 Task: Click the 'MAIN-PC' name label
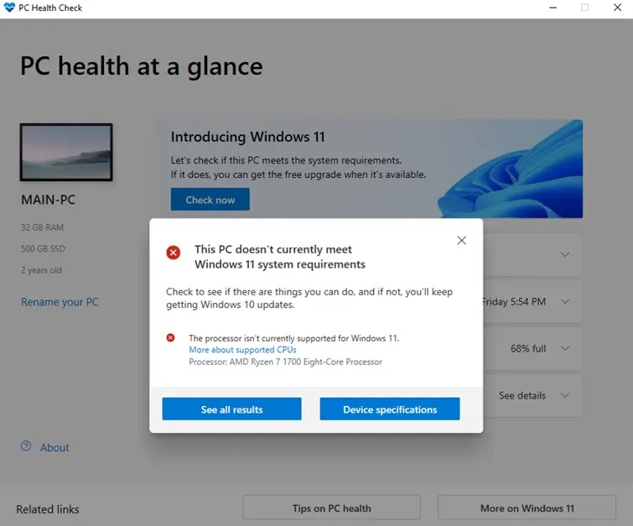tap(48, 200)
